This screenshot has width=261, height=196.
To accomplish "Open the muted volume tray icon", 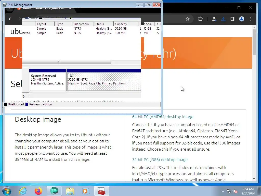I will pos(235,191).
